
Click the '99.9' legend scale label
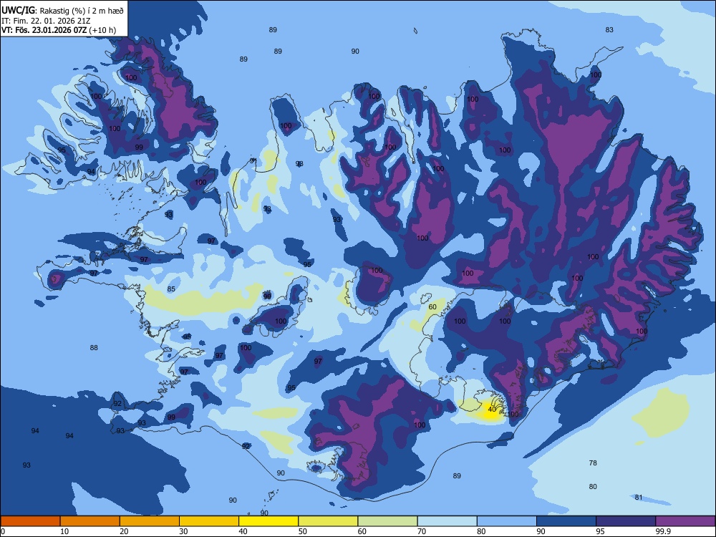tap(663, 531)
